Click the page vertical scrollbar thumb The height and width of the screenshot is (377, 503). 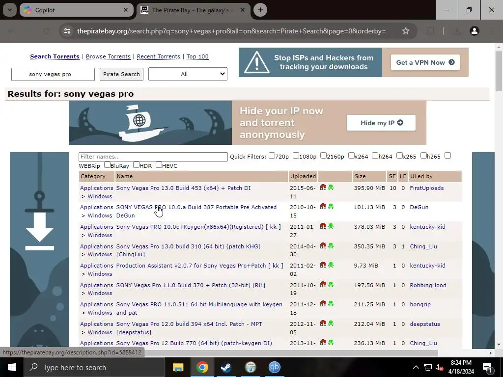pyautogui.click(x=499, y=71)
